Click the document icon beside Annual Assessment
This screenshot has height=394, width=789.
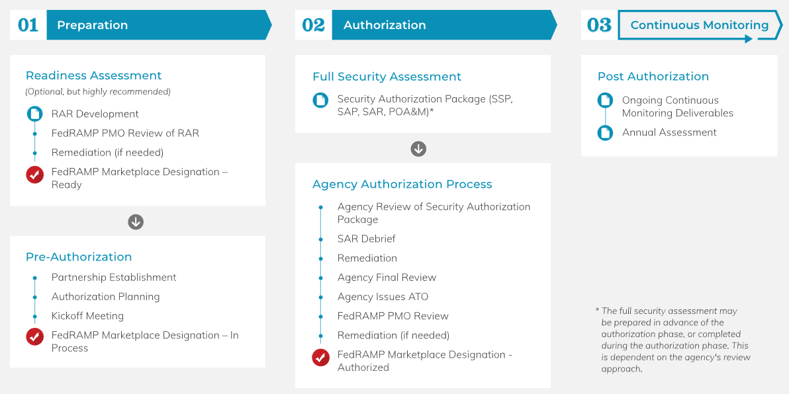tap(605, 133)
